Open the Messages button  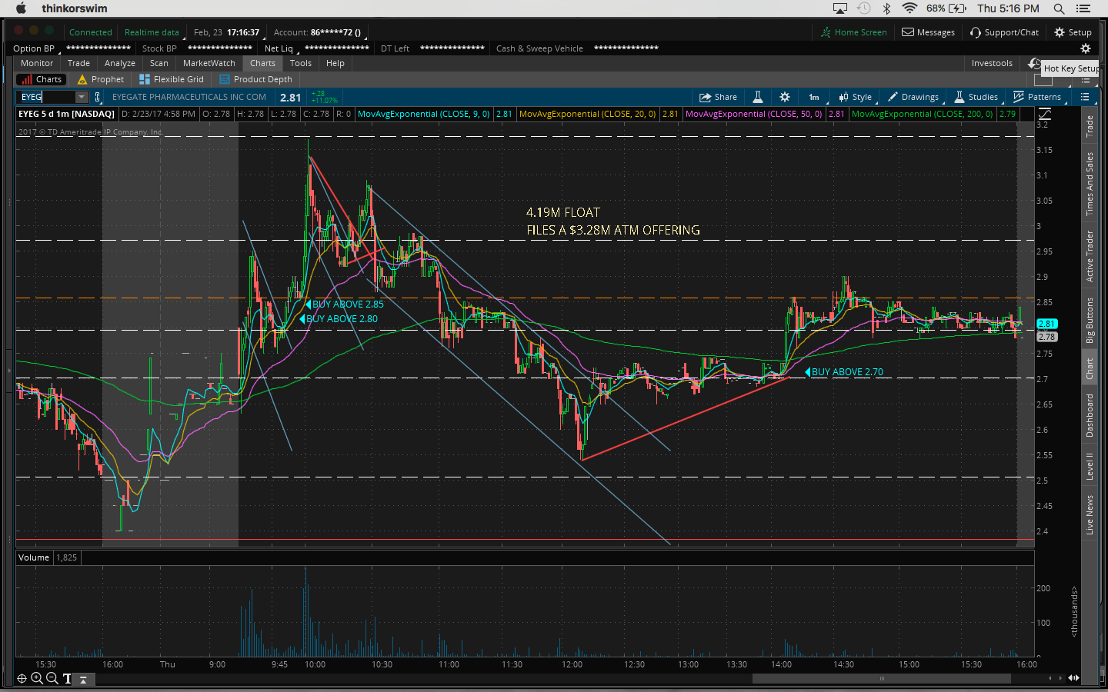click(928, 32)
